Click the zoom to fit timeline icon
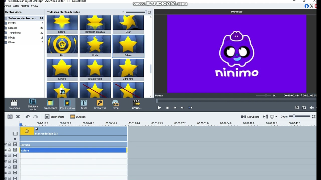This screenshot has height=180, width=321. [x=314, y=117]
